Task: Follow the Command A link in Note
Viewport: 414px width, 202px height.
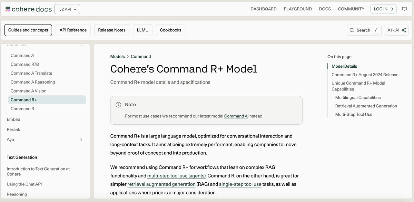Action: tap(236, 116)
